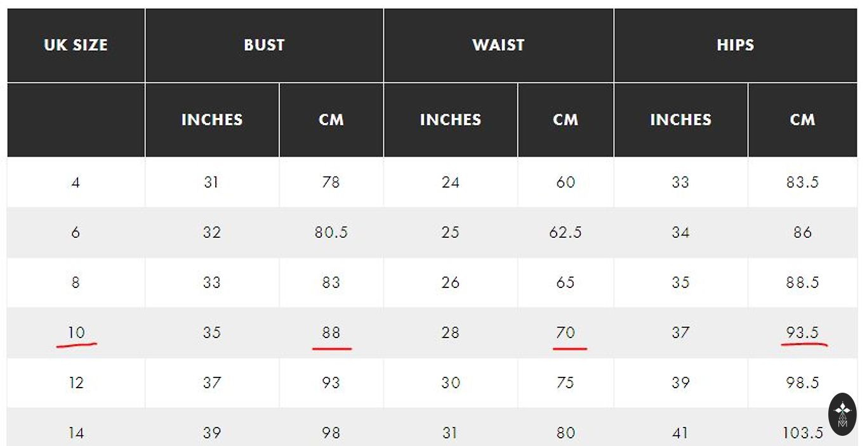Select hips CM value 98.5

[802, 383]
